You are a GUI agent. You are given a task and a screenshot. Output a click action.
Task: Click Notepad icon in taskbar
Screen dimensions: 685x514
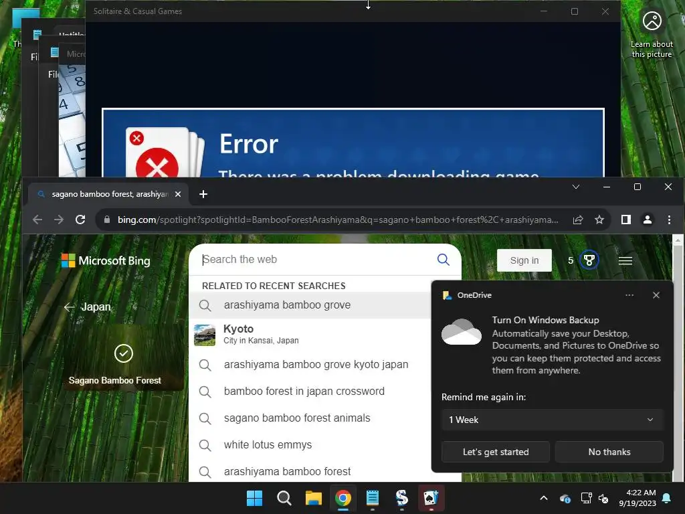point(372,498)
